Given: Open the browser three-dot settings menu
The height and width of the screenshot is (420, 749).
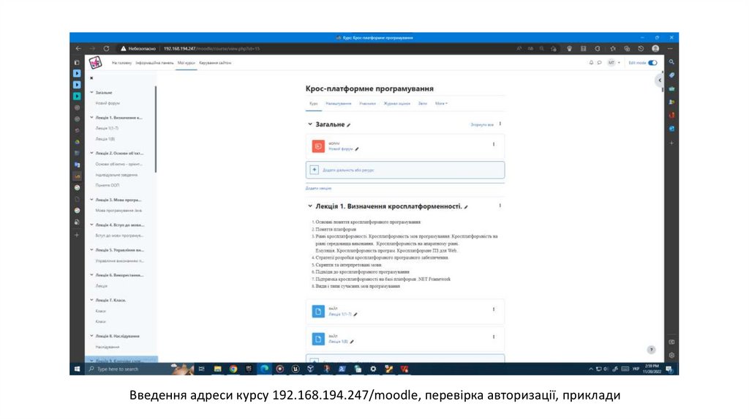Looking at the screenshot, I should (x=670, y=48).
